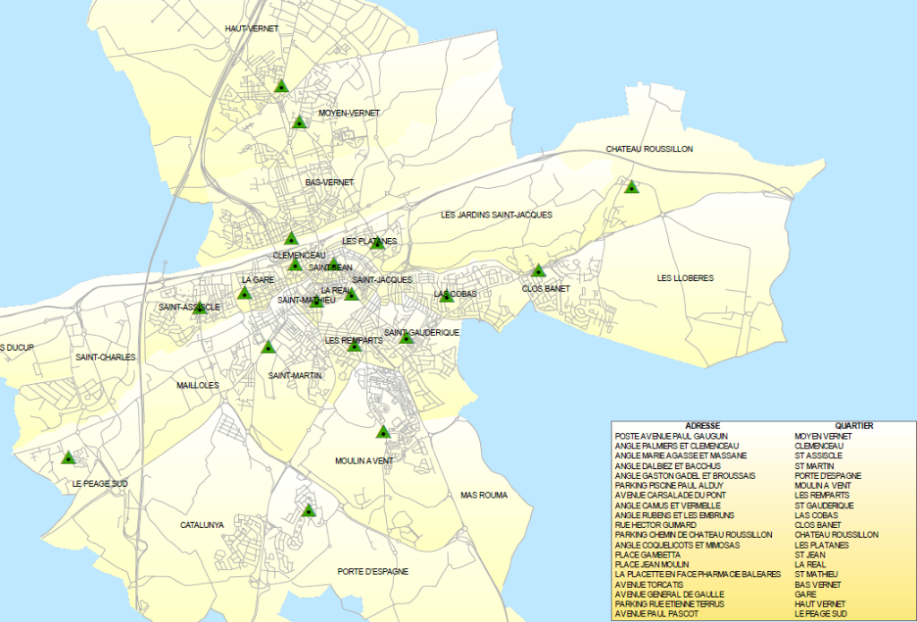
Task: Click the marker above the Saint-Martin label
Action: [268, 347]
